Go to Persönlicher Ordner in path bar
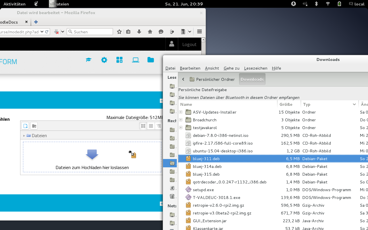This screenshot has height=230, width=368. (x=212, y=79)
